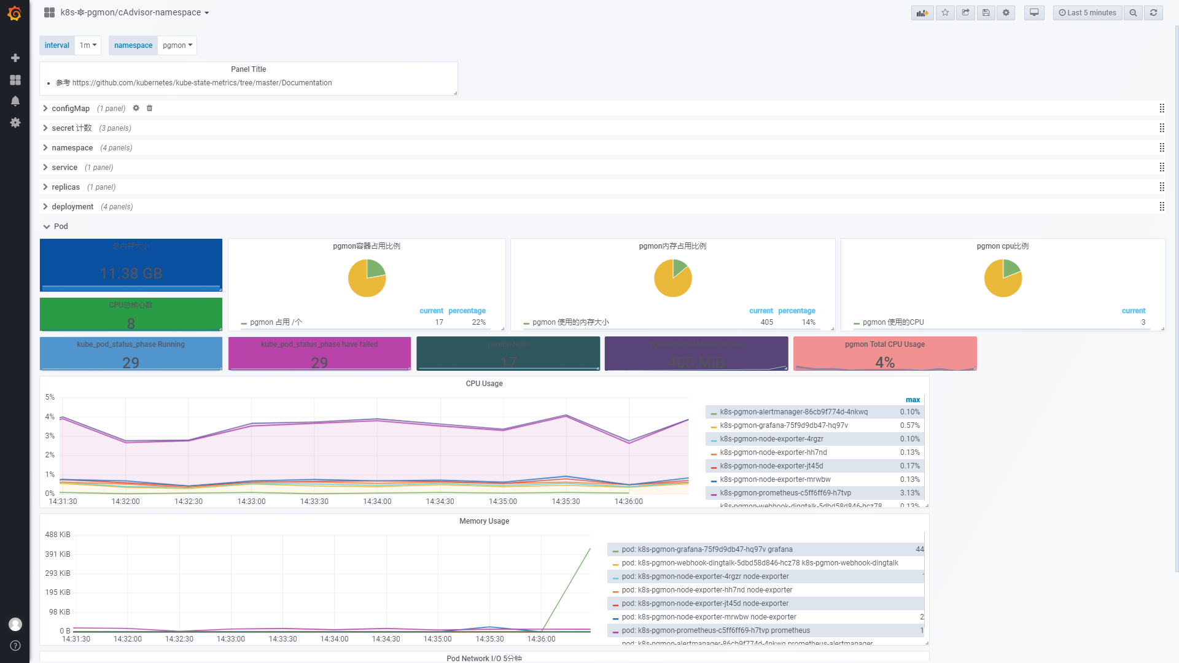Collapse the Pod row
1179x663 pixels.
pos(60,227)
